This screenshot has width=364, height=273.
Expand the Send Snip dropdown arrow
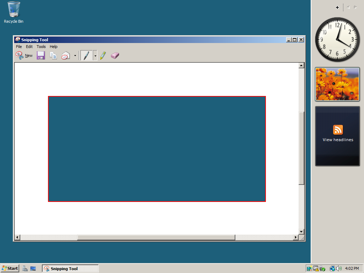tap(75, 56)
